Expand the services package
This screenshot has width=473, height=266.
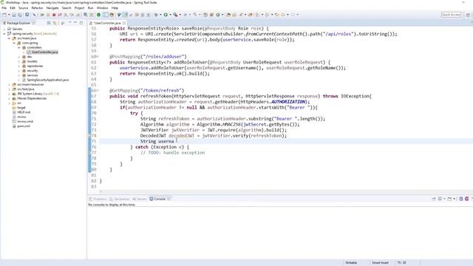click(19, 75)
